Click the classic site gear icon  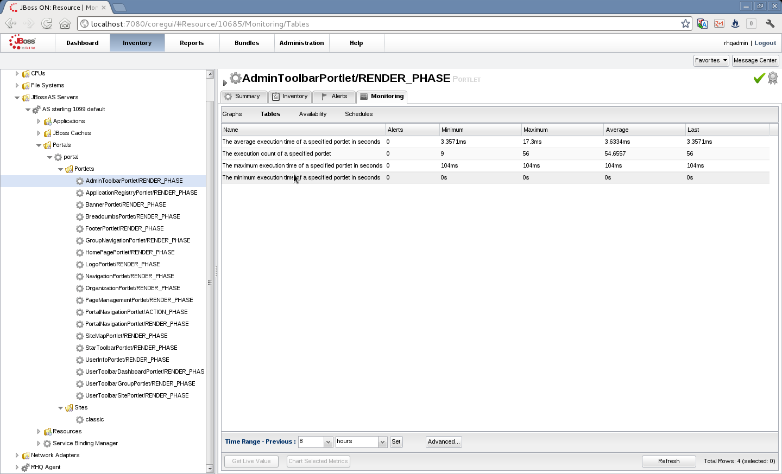pyautogui.click(x=80, y=420)
